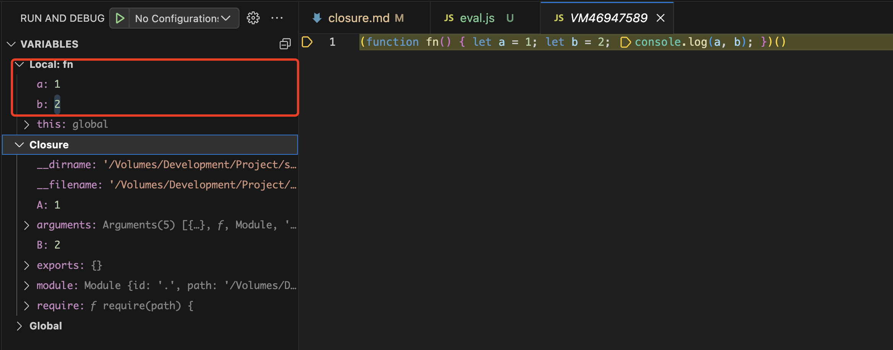
Task: Click console.log in the code line
Action: 671,42
